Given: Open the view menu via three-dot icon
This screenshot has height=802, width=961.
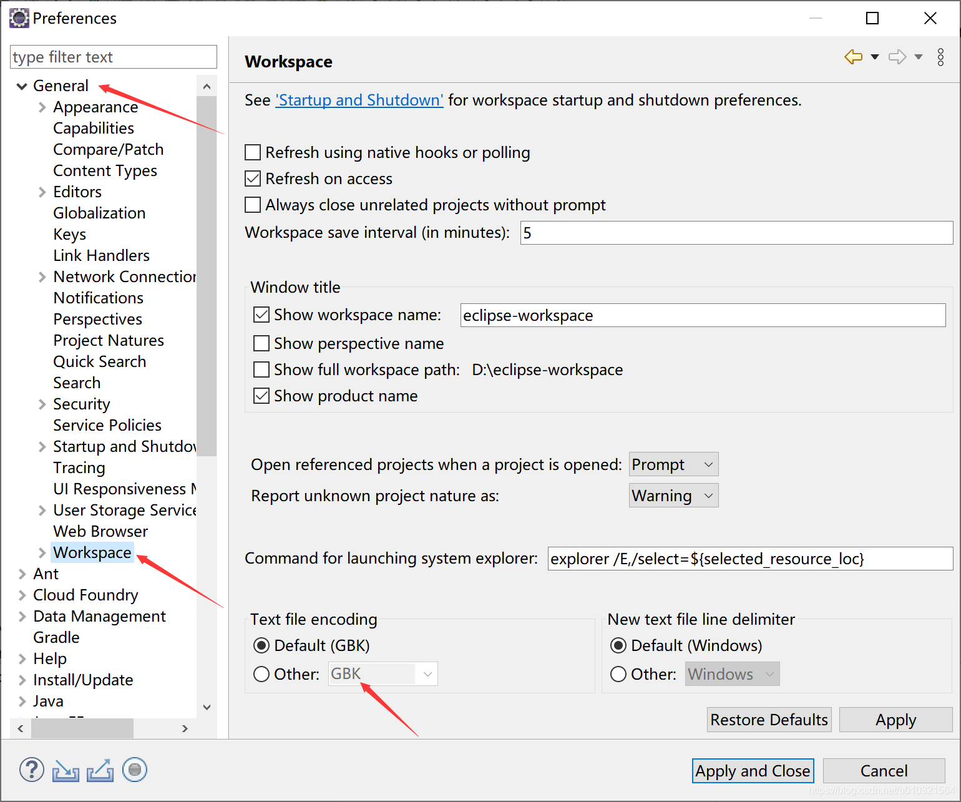Looking at the screenshot, I should click(940, 57).
